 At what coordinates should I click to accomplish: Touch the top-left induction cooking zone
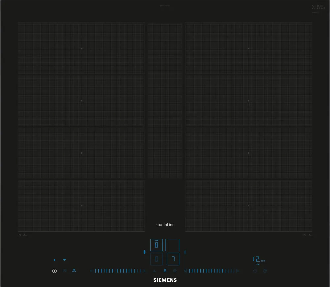tap(81, 48)
